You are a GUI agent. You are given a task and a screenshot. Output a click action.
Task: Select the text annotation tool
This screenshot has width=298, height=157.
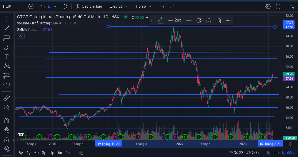[x=7, y=57]
